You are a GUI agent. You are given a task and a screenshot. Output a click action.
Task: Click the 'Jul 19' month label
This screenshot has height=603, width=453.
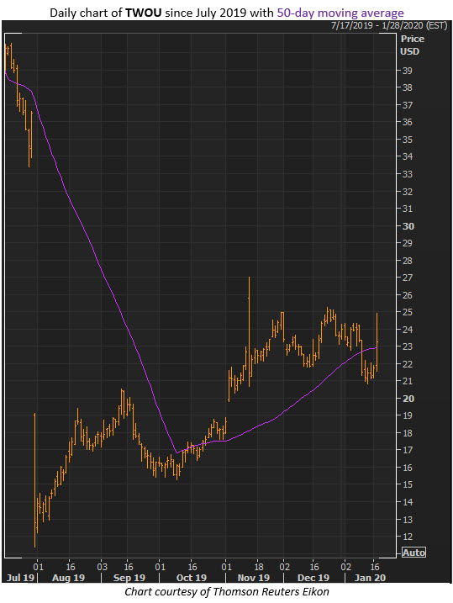tap(20, 578)
